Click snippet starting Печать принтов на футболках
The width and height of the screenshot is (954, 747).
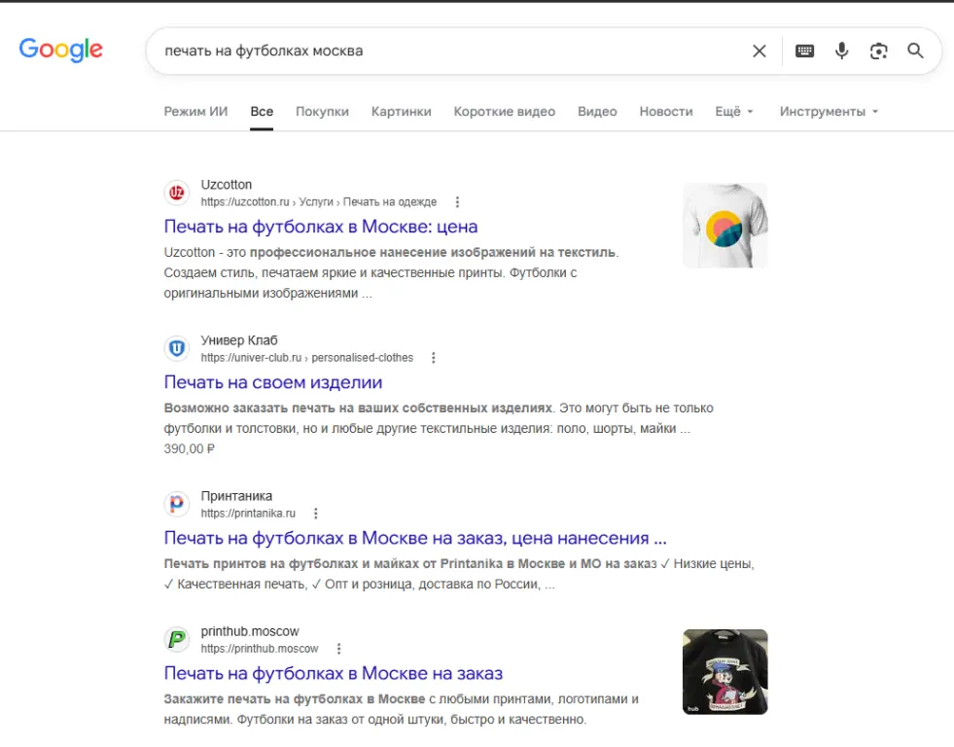click(459, 574)
